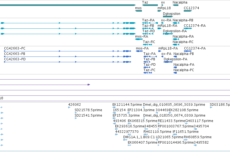Screen dimensions: 230x152
Task: Click the Taz-PB CDS label
Action: pos(149,59)
